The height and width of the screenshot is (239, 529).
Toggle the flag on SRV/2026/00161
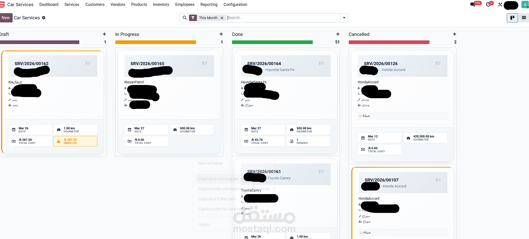(321, 172)
